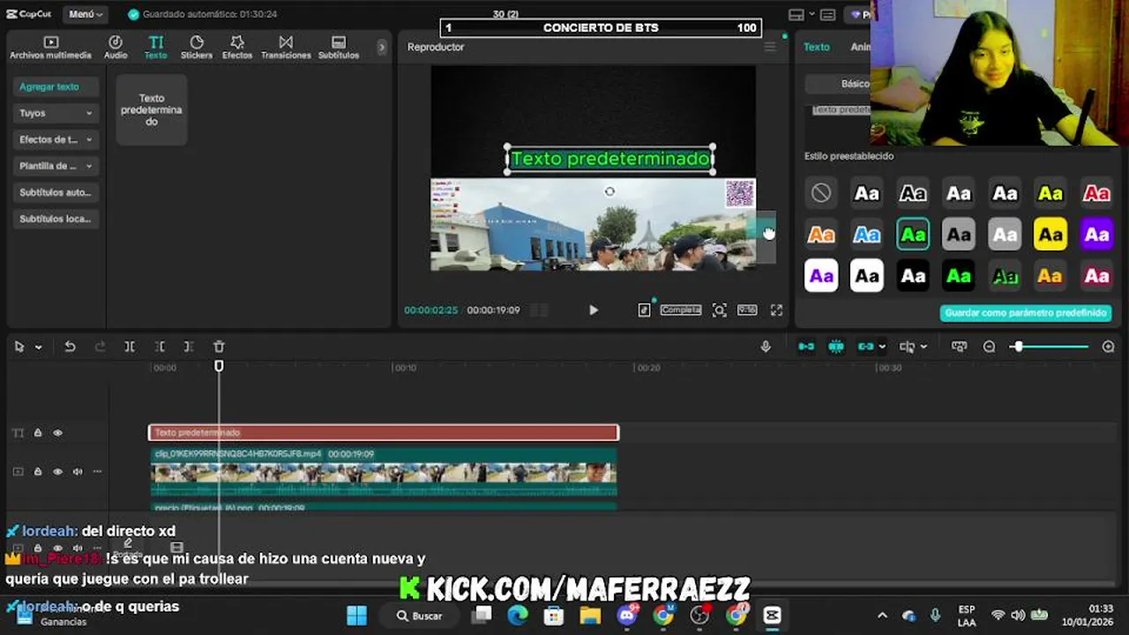Image resolution: width=1129 pixels, height=635 pixels.
Task: Lock the main video track
Action: click(x=38, y=472)
